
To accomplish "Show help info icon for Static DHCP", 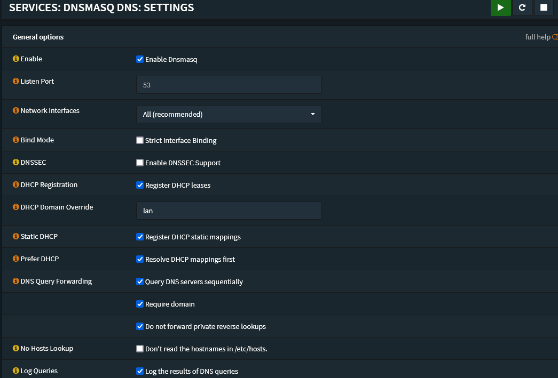I will 15,236.
